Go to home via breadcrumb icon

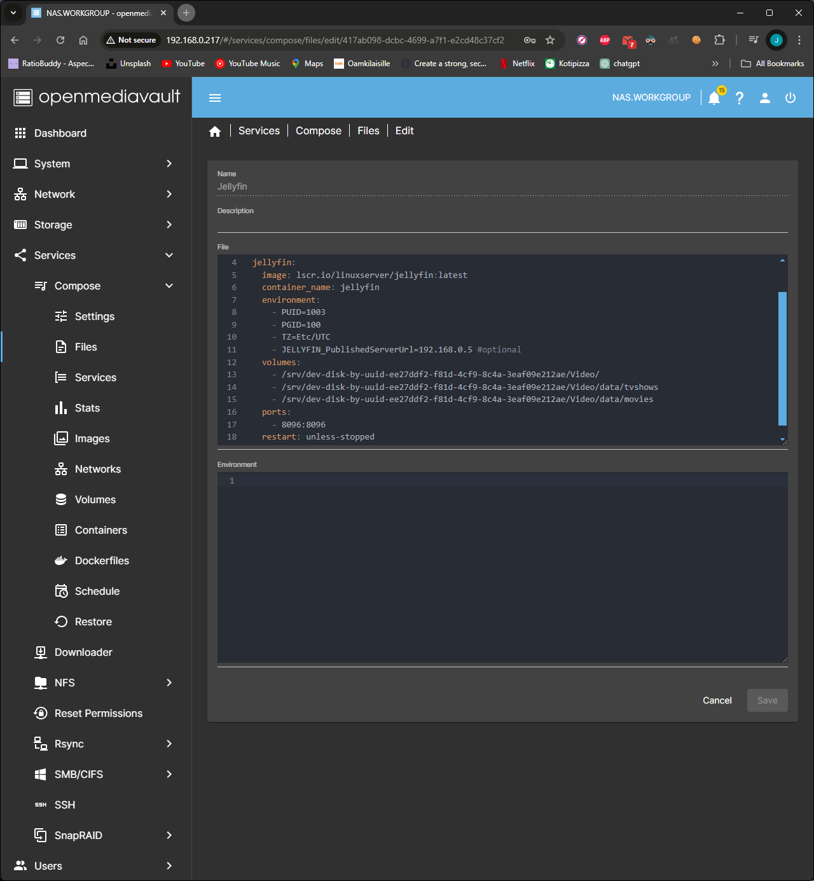[215, 131]
